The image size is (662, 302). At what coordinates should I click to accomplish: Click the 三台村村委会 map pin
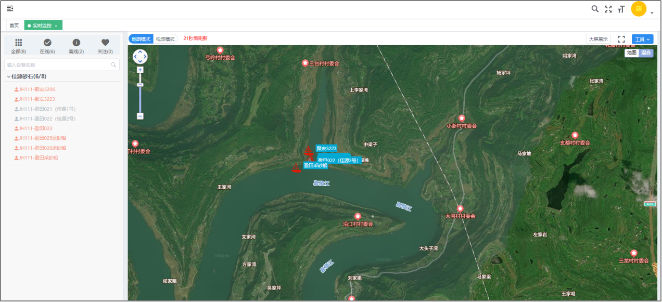point(305,63)
